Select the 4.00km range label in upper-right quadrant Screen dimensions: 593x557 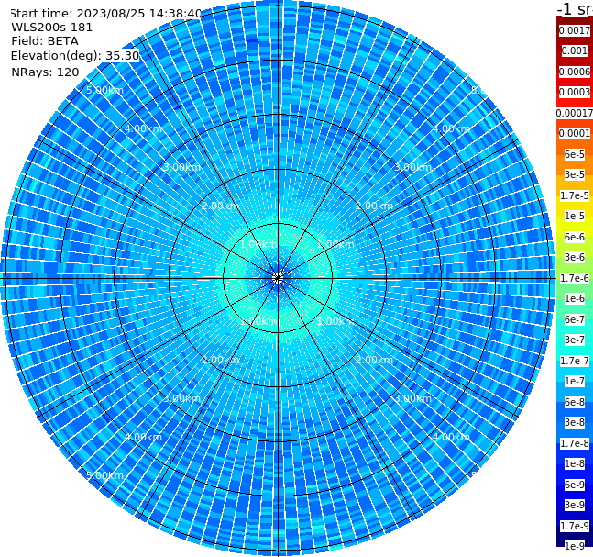pos(451,128)
